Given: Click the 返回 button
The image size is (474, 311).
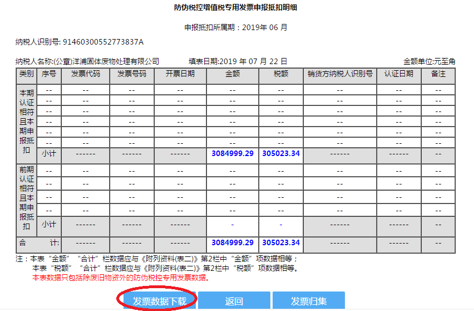Looking at the screenshot, I should pos(234,301).
